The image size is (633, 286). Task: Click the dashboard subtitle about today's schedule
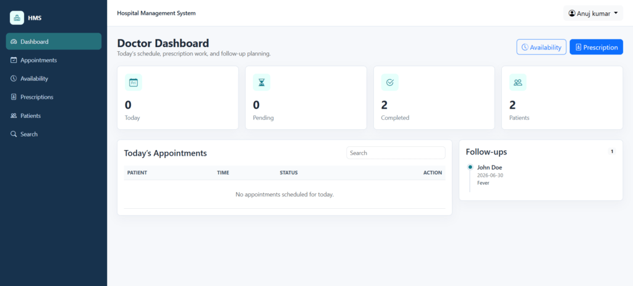coord(193,54)
